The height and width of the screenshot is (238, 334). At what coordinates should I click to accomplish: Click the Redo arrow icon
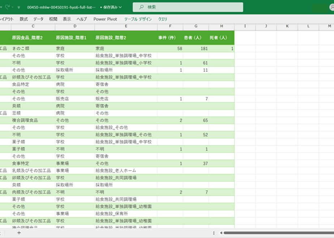point(8,7)
